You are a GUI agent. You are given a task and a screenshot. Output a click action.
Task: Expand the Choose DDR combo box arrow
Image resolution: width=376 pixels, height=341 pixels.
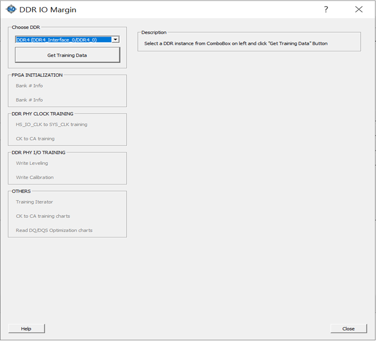(115, 40)
